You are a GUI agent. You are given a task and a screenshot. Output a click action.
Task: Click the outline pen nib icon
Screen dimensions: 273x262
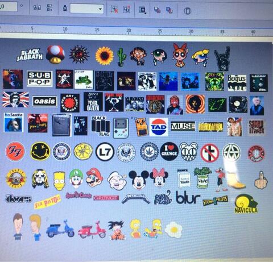(65, 8)
